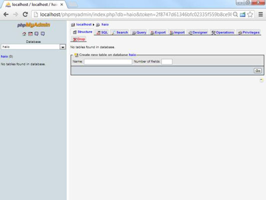
Task: Open new phpMyAdmin window icon below Go
Action: coord(262,80)
